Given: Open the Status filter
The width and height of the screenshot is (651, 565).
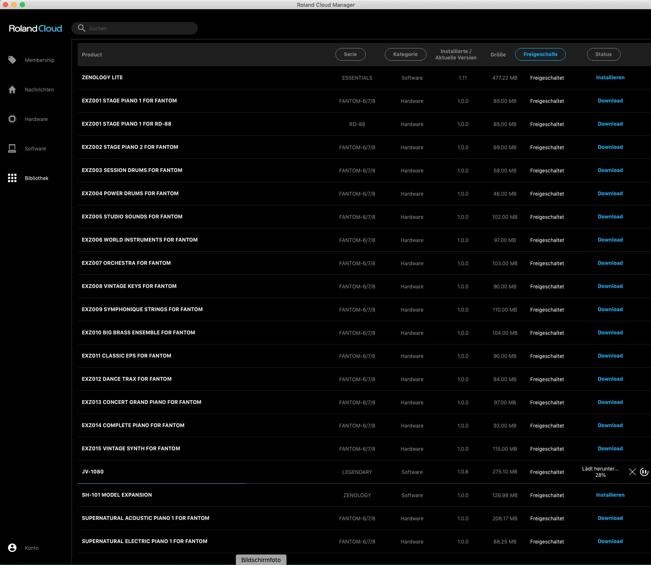Looking at the screenshot, I should pyautogui.click(x=603, y=54).
